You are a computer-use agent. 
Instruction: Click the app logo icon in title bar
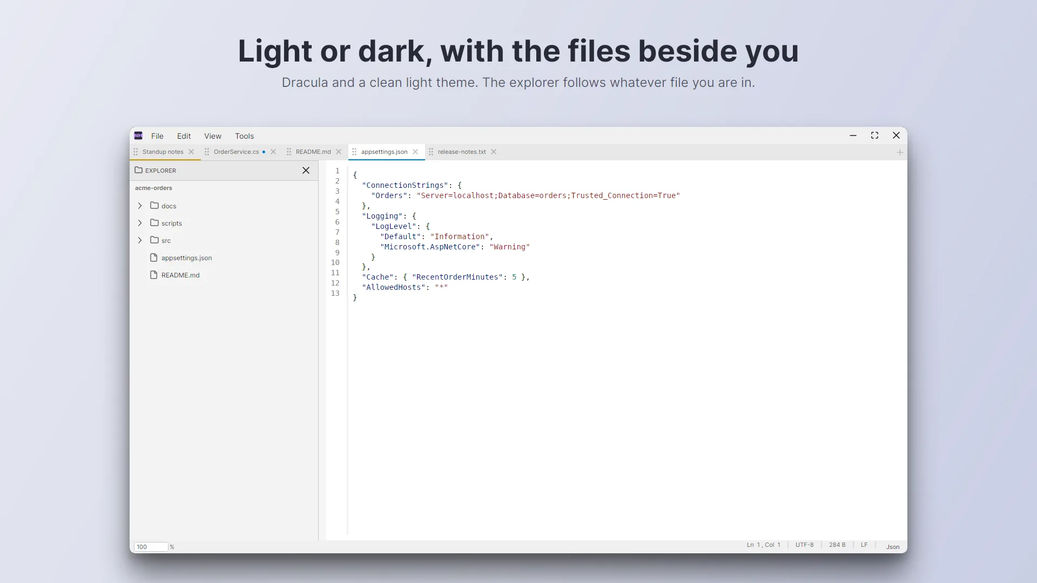click(x=138, y=135)
